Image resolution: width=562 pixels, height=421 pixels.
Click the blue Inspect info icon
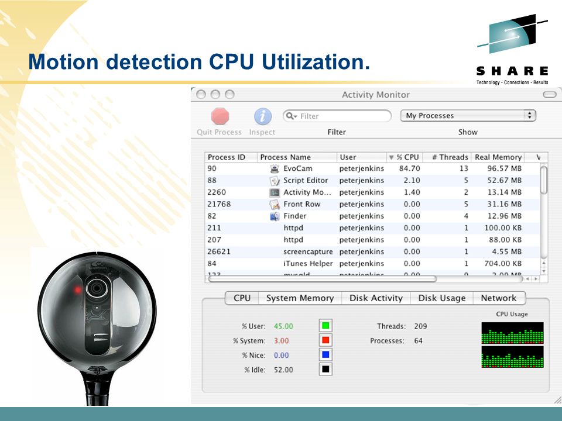tap(263, 116)
